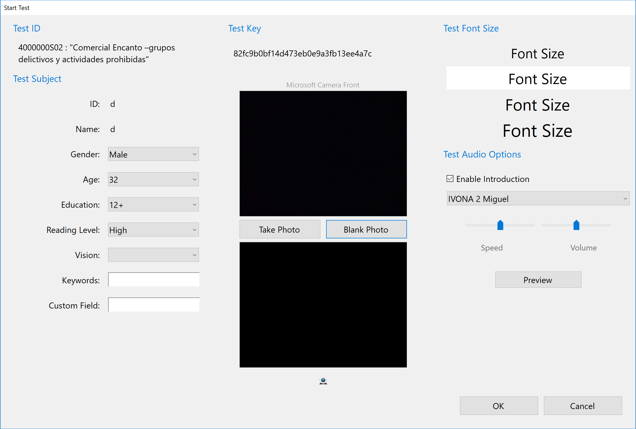
Task: Click the Test ID heading
Action: 27,28
